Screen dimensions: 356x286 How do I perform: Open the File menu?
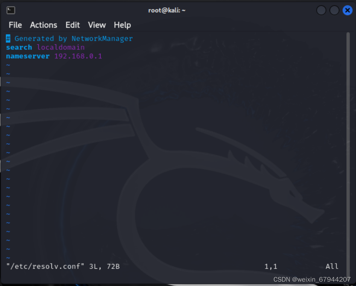click(15, 25)
